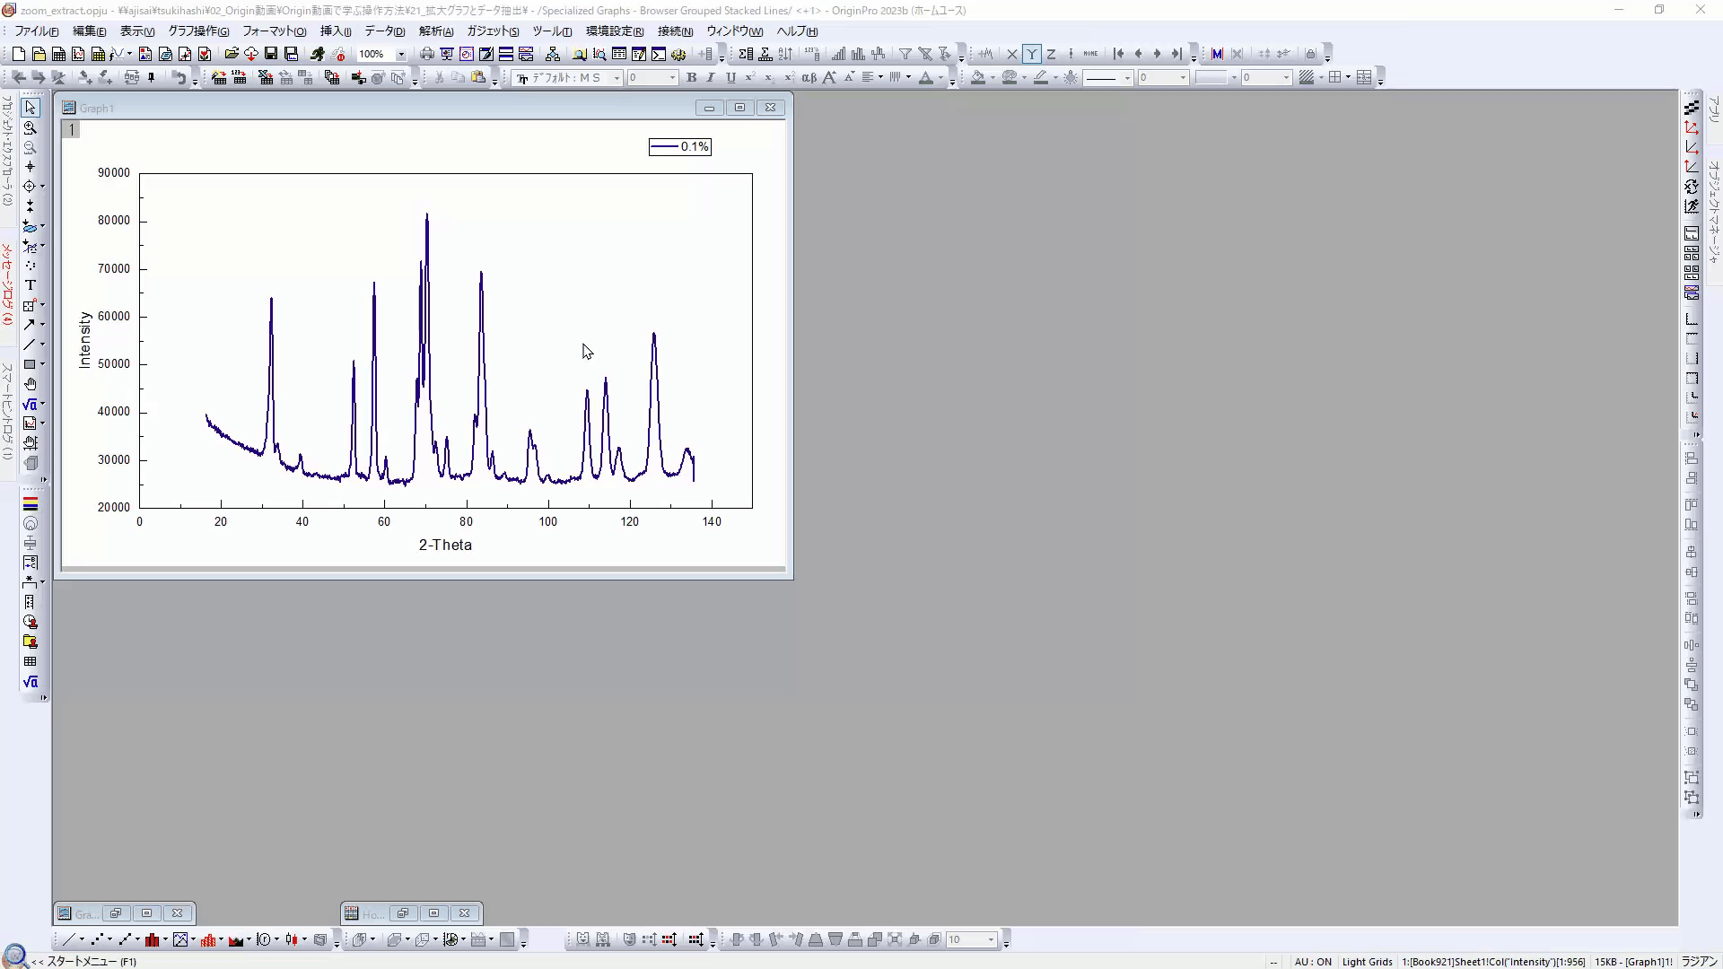Click the New Workbook icon
This screenshot has height=969, width=1723.
click(x=58, y=54)
